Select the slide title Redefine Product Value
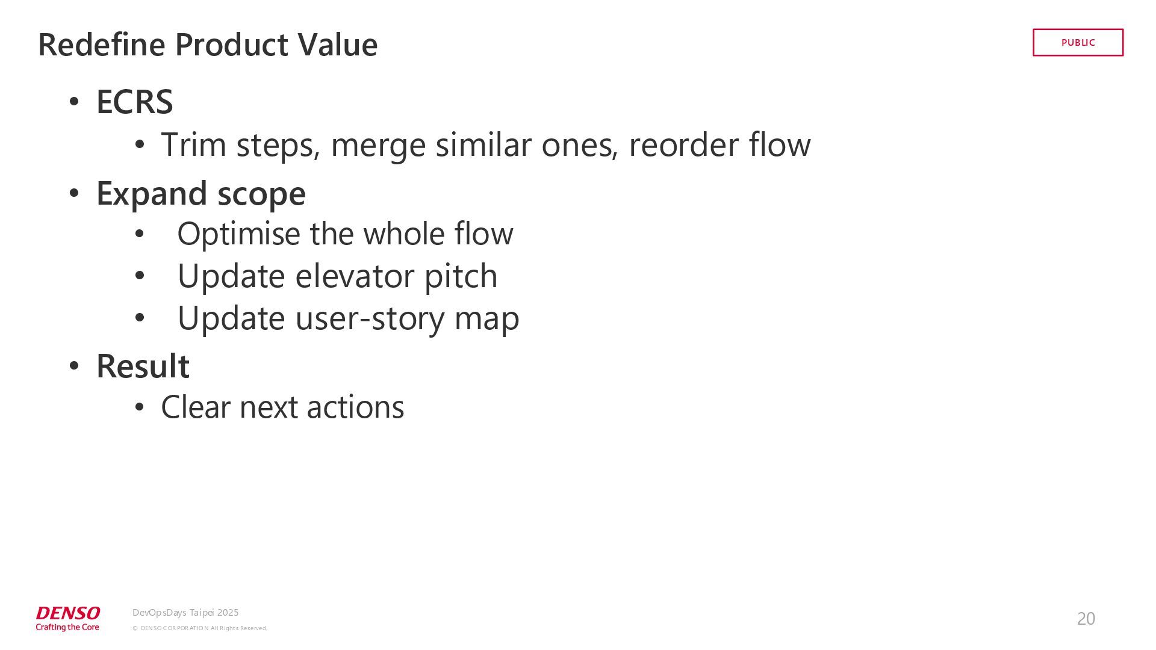Viewport: 1156px width, 650px height. tap(208, 45)
